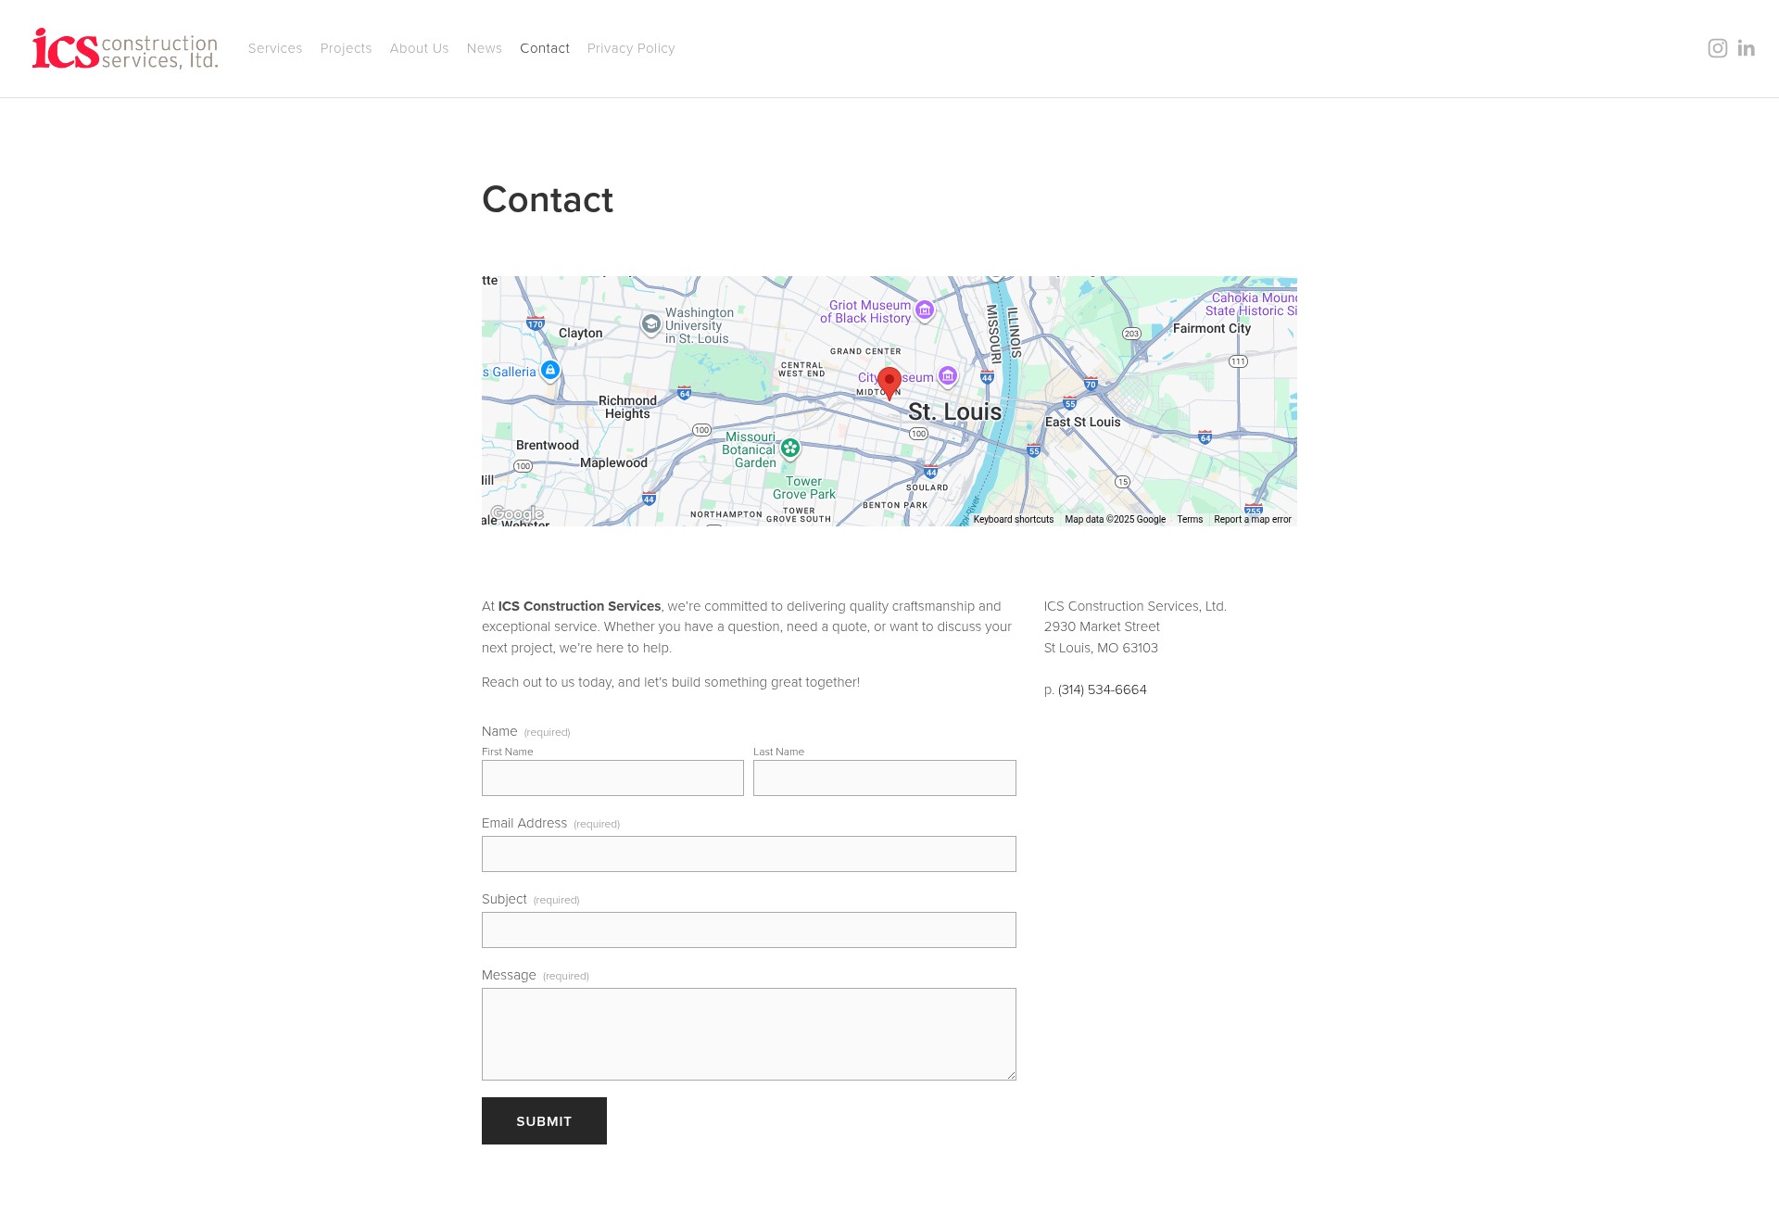The image size is (1779, 1214).
Task: Call phone number (314) 534-6664
Action: click(1102, 689)
